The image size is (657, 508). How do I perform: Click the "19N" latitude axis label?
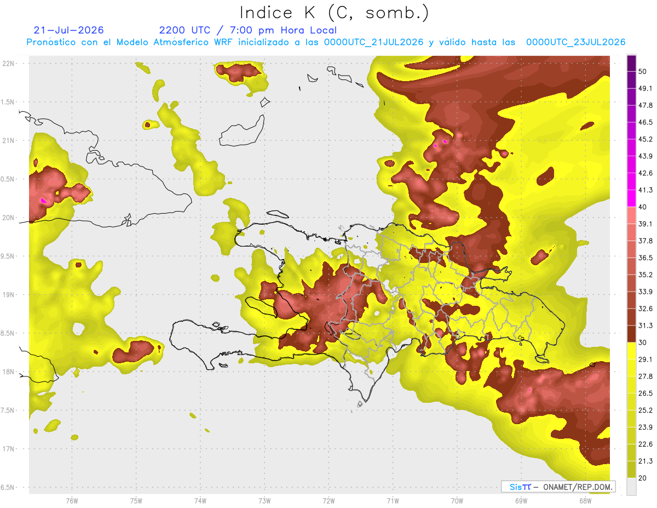tap(9, 294)
